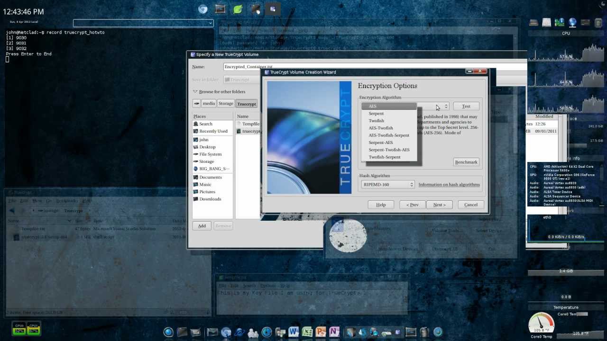Click the CPU1 green gauge icon
The image size is (607, 341).
pyautogui.click(x=33, y=329)
